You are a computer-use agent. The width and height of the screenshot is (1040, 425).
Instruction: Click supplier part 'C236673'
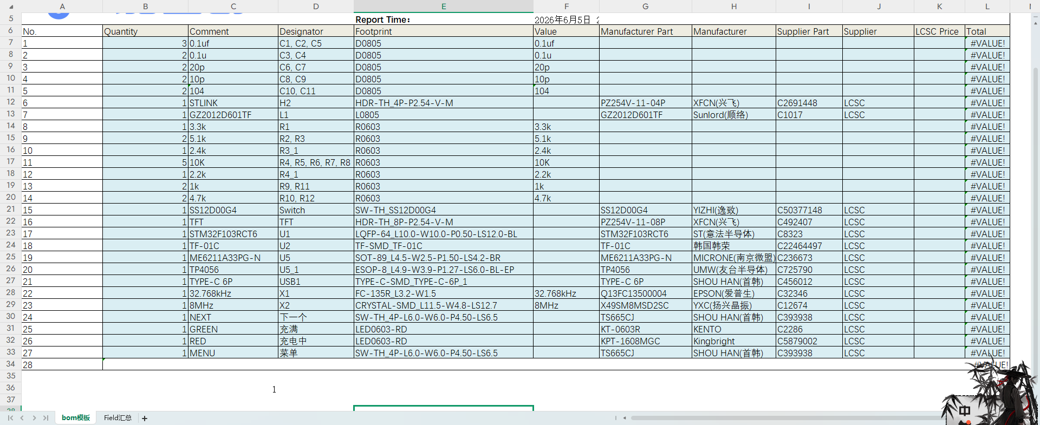pos(809,258)
